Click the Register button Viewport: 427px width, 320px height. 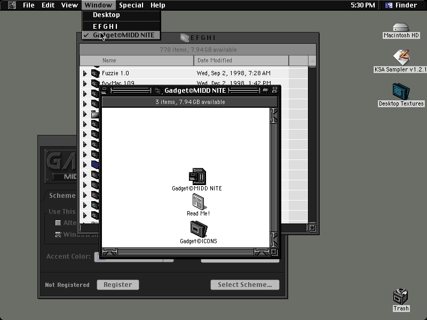[117, 285]
